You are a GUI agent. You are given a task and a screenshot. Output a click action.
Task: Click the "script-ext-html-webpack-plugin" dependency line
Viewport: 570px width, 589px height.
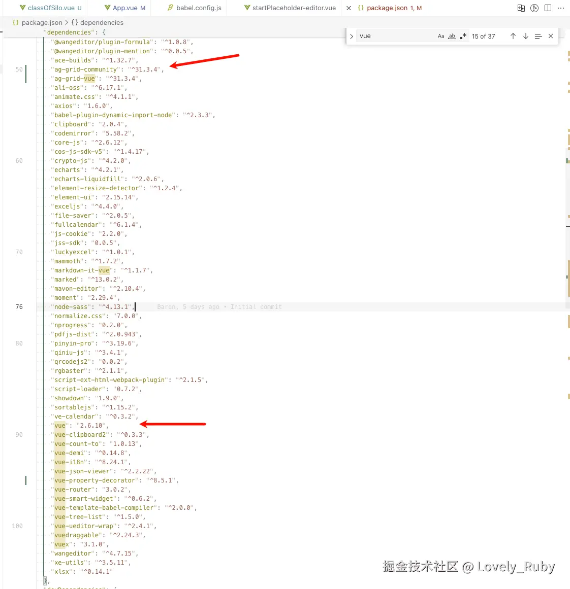tap(130, 380)
